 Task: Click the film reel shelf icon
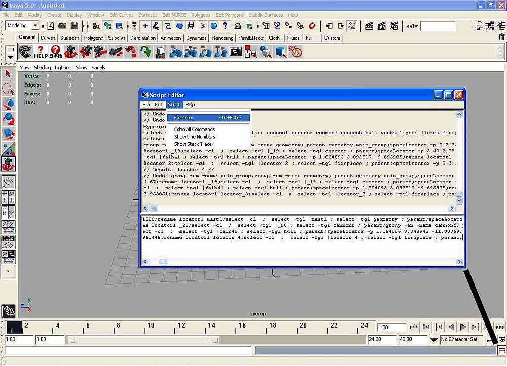tap(25, 52)
